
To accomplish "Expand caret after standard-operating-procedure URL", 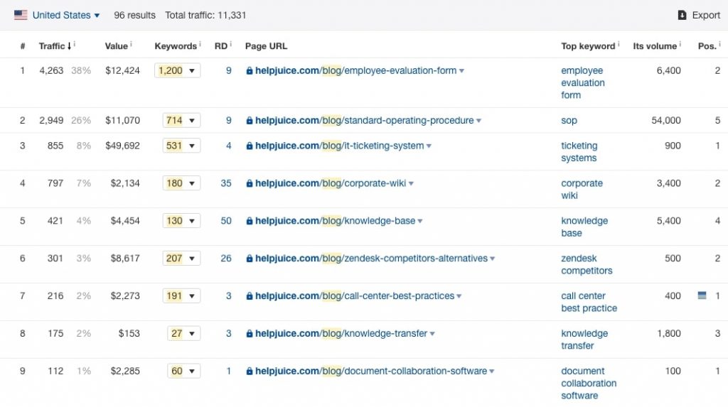I will point(478,121).
